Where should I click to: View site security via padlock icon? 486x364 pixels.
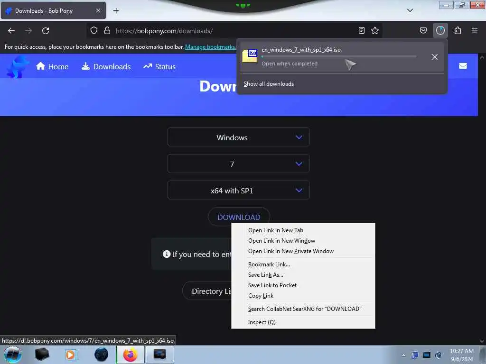pos(107,31)
